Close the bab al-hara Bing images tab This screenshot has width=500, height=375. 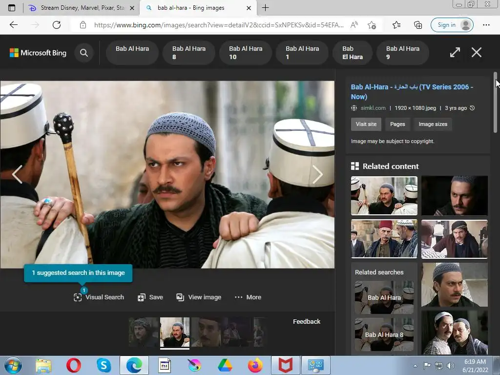coord(249,8)
